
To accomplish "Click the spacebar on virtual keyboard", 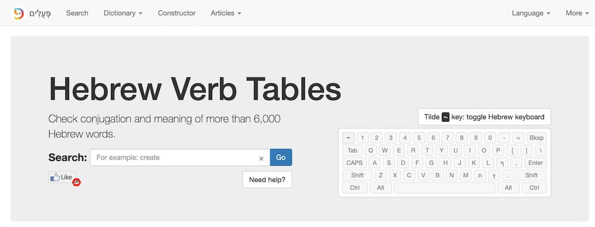I will [445, 187].
